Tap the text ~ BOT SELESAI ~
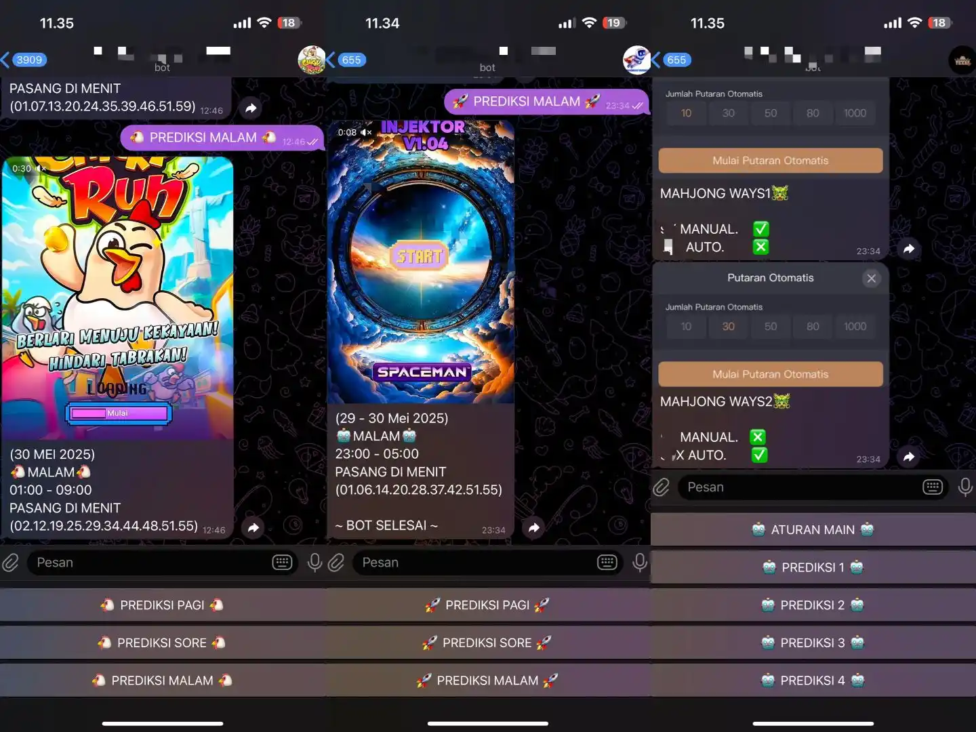 pos(386,526)
